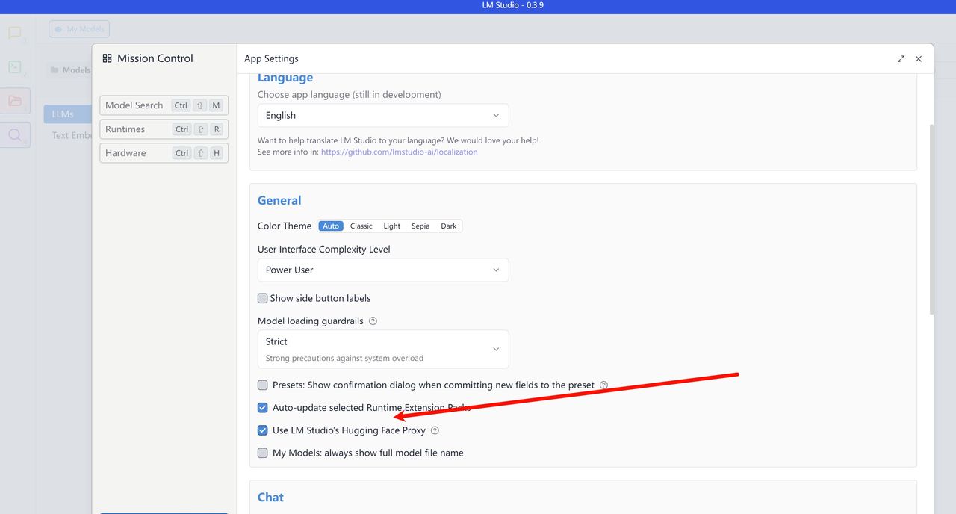The width and height of the screenshot is (956, 514).
Task: Disable Auto-update selected Runtime Extension Packs
Action: tap(262, 408)
